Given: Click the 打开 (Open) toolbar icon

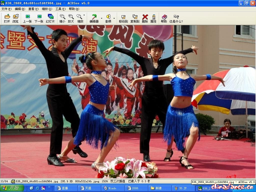Looking at the screenshot, I should (x=7, y=18).
